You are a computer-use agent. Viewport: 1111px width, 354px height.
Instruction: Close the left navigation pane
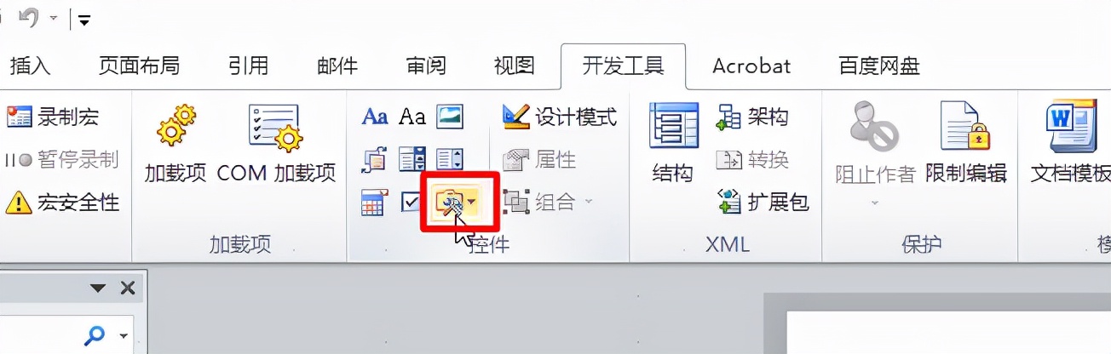coord(128,288)
